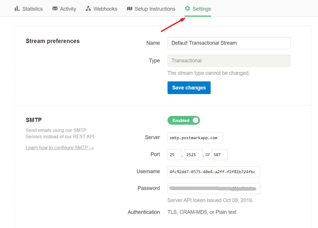Open the Statistics tab

(29, 9)
